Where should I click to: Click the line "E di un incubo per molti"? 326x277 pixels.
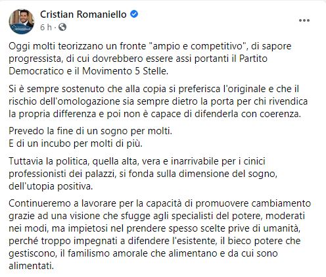[x=76, y=143]
